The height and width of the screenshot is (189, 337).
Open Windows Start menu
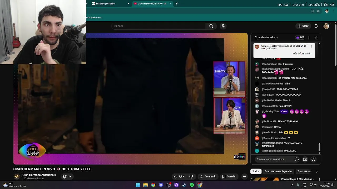[138, 185]
